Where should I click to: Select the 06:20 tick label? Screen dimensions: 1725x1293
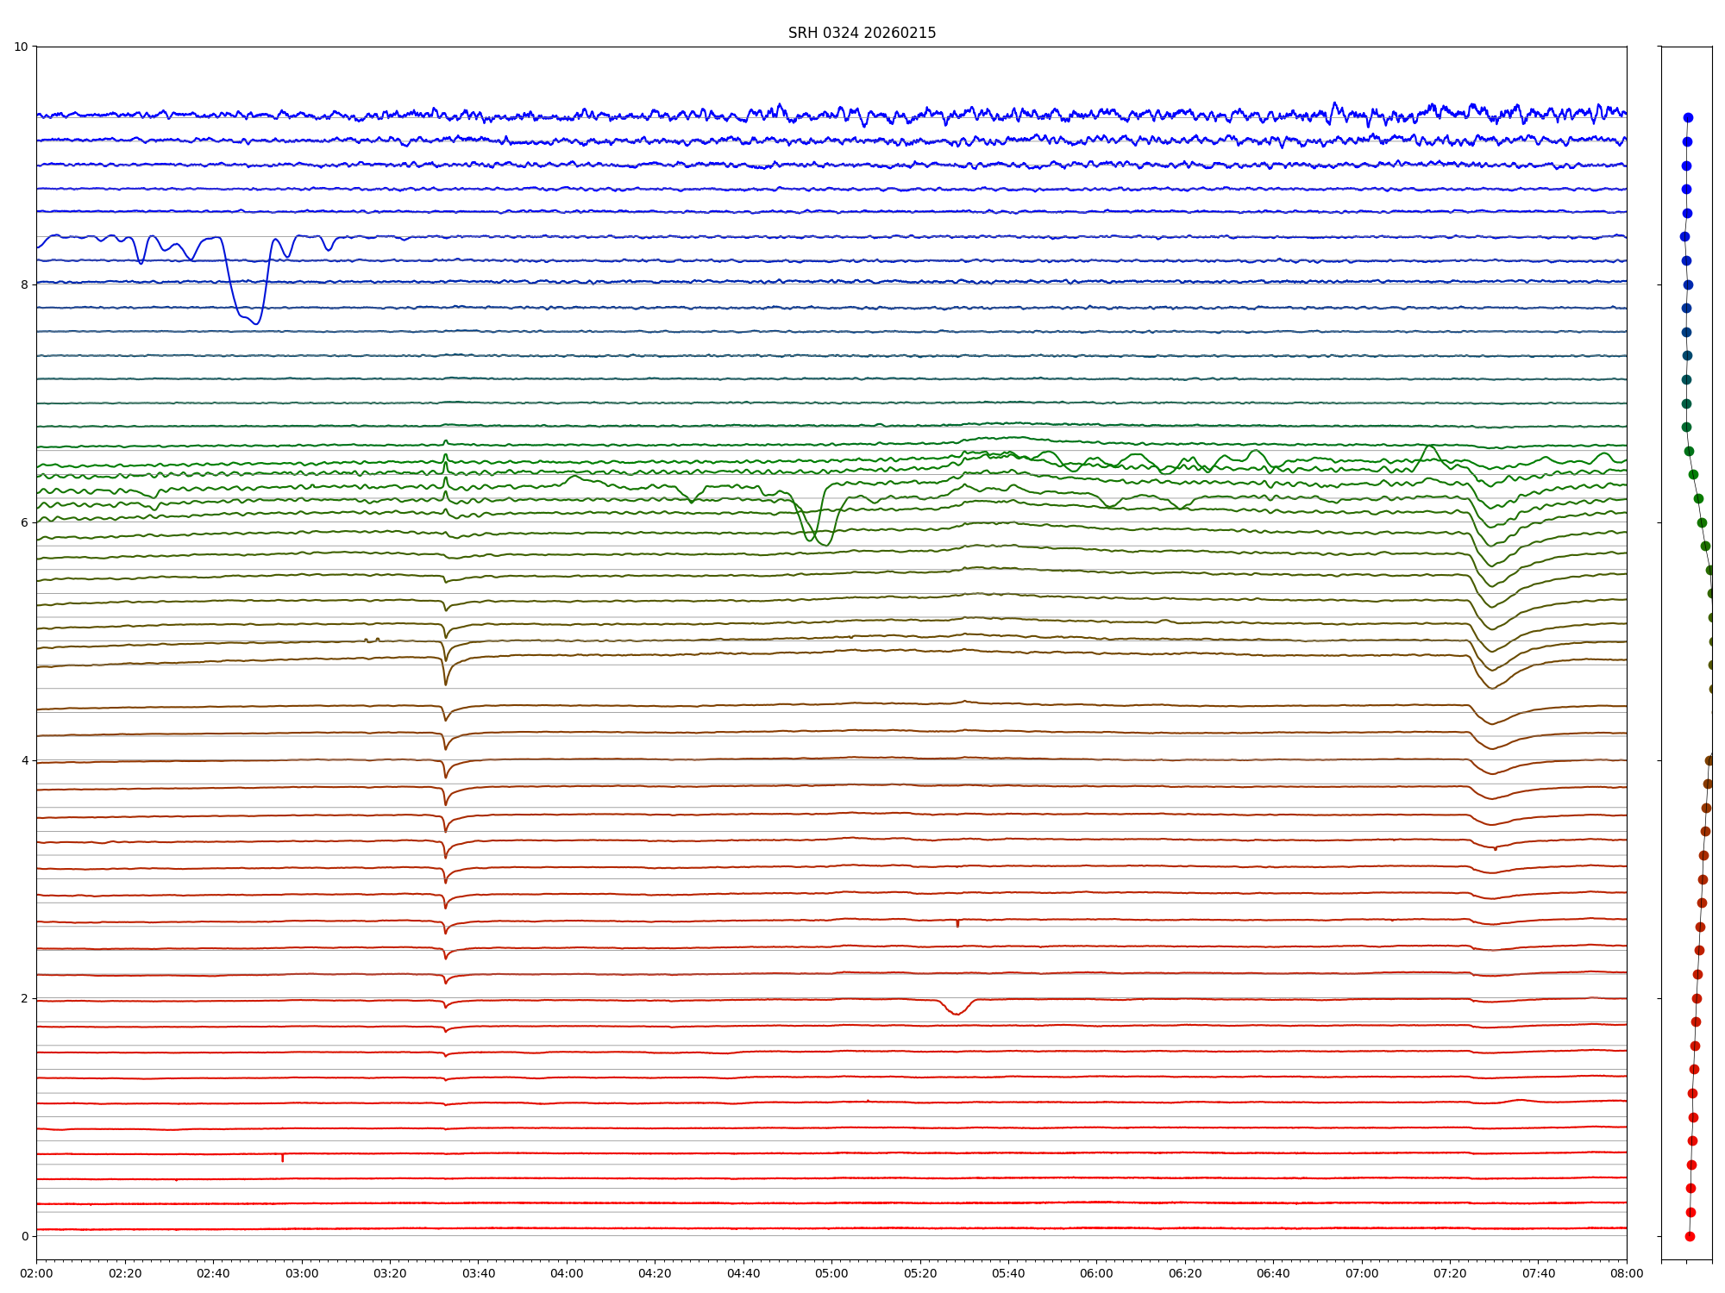(1185, 1273)
